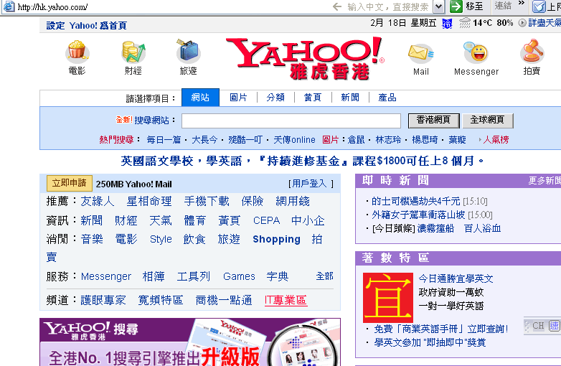Switch to the 產品 search tab
Viewport: 561px width, 366px height.
point(387,98)
